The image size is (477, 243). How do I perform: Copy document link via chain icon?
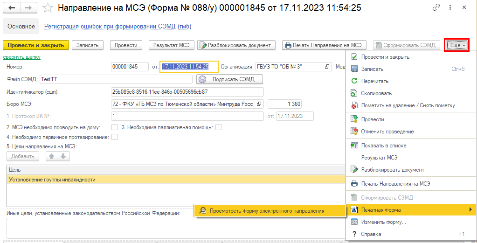[436, 8]
